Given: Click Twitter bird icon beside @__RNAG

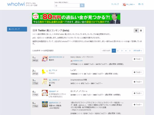Looking at the screenshot, I should [59, 80].
